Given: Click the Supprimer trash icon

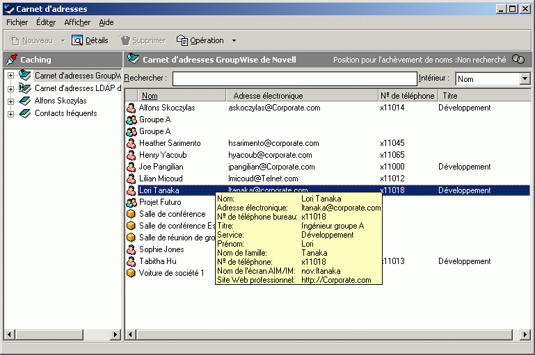Looking at the screenshot, I should click(125, 40).
